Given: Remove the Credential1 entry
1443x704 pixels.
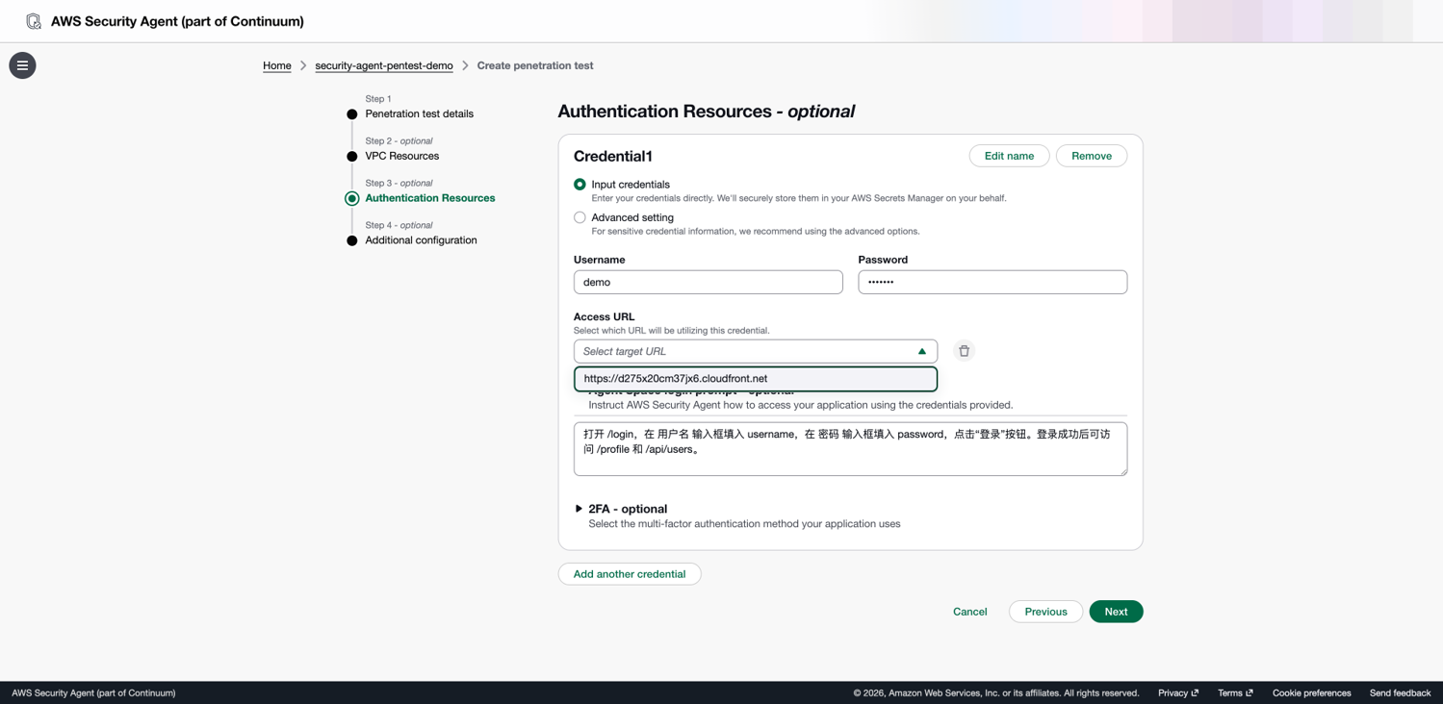Looking at the screenshot, I should pos(1092,156).
